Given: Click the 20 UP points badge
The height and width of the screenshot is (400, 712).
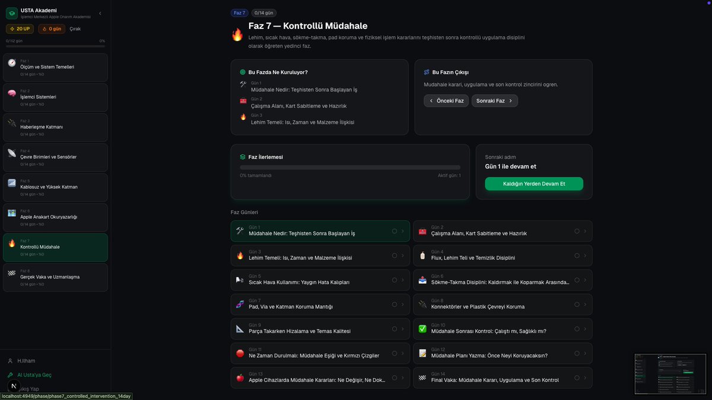Looking at the screenshot, I should [x=20, y=28].
